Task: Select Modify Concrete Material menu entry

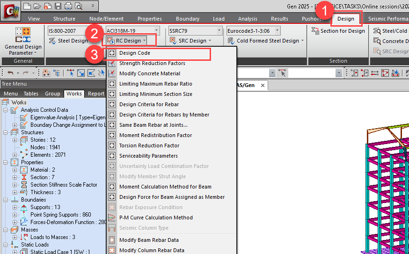Action: (x=172, y=73)
